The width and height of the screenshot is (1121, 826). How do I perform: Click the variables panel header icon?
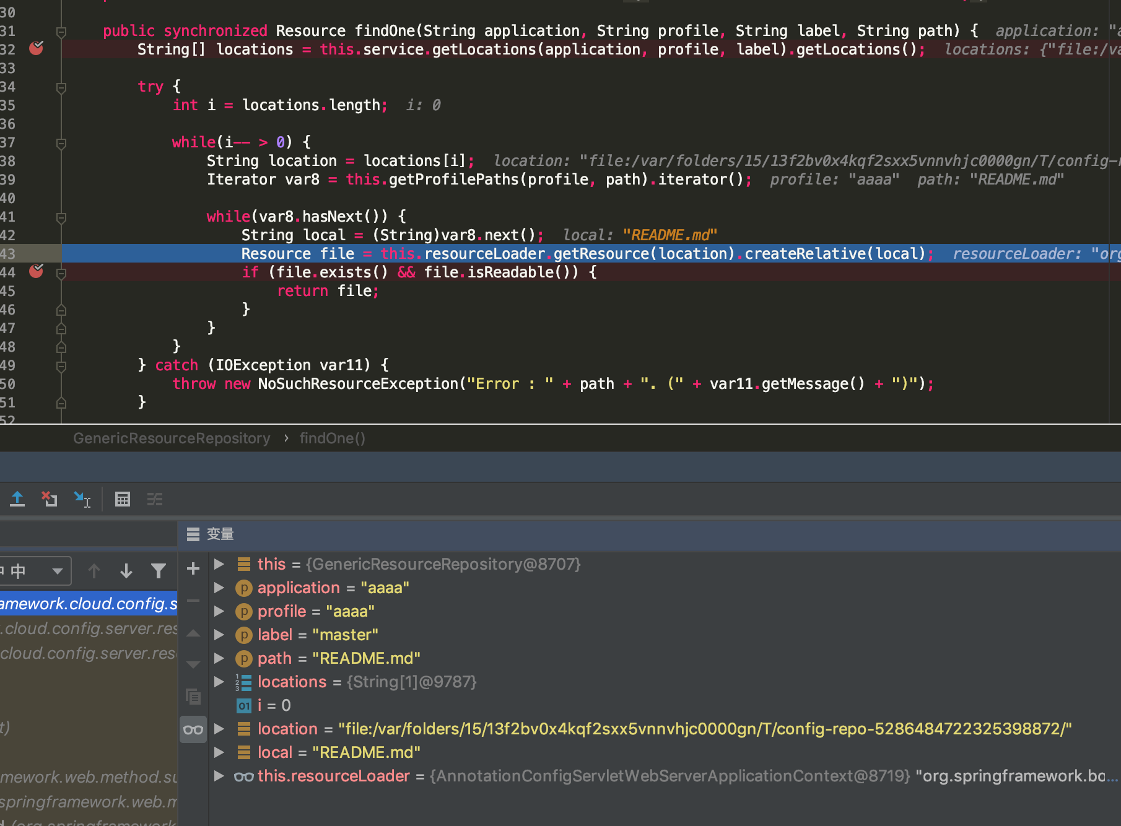pyautogui.click(x=193, y=534)
